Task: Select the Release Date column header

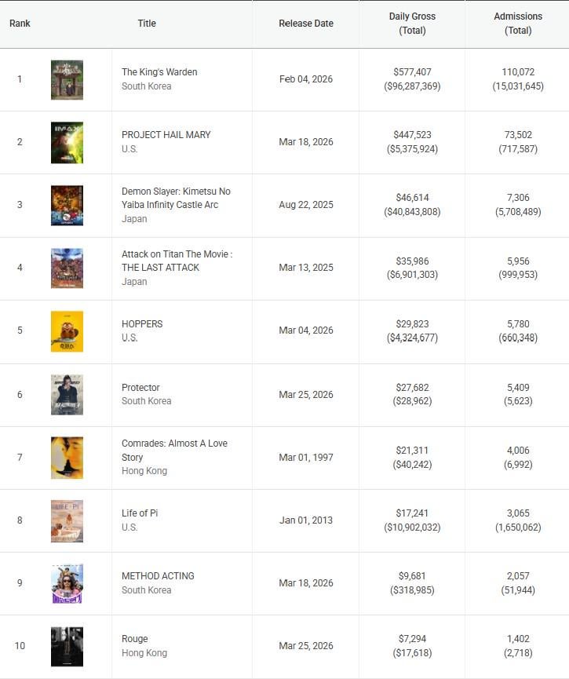Action: point(306,24)
